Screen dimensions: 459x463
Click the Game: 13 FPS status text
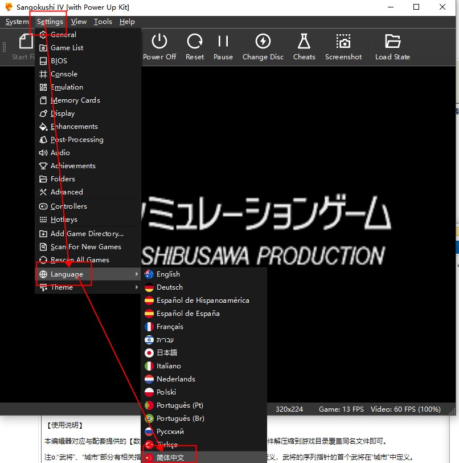click(x=341, y=409)
